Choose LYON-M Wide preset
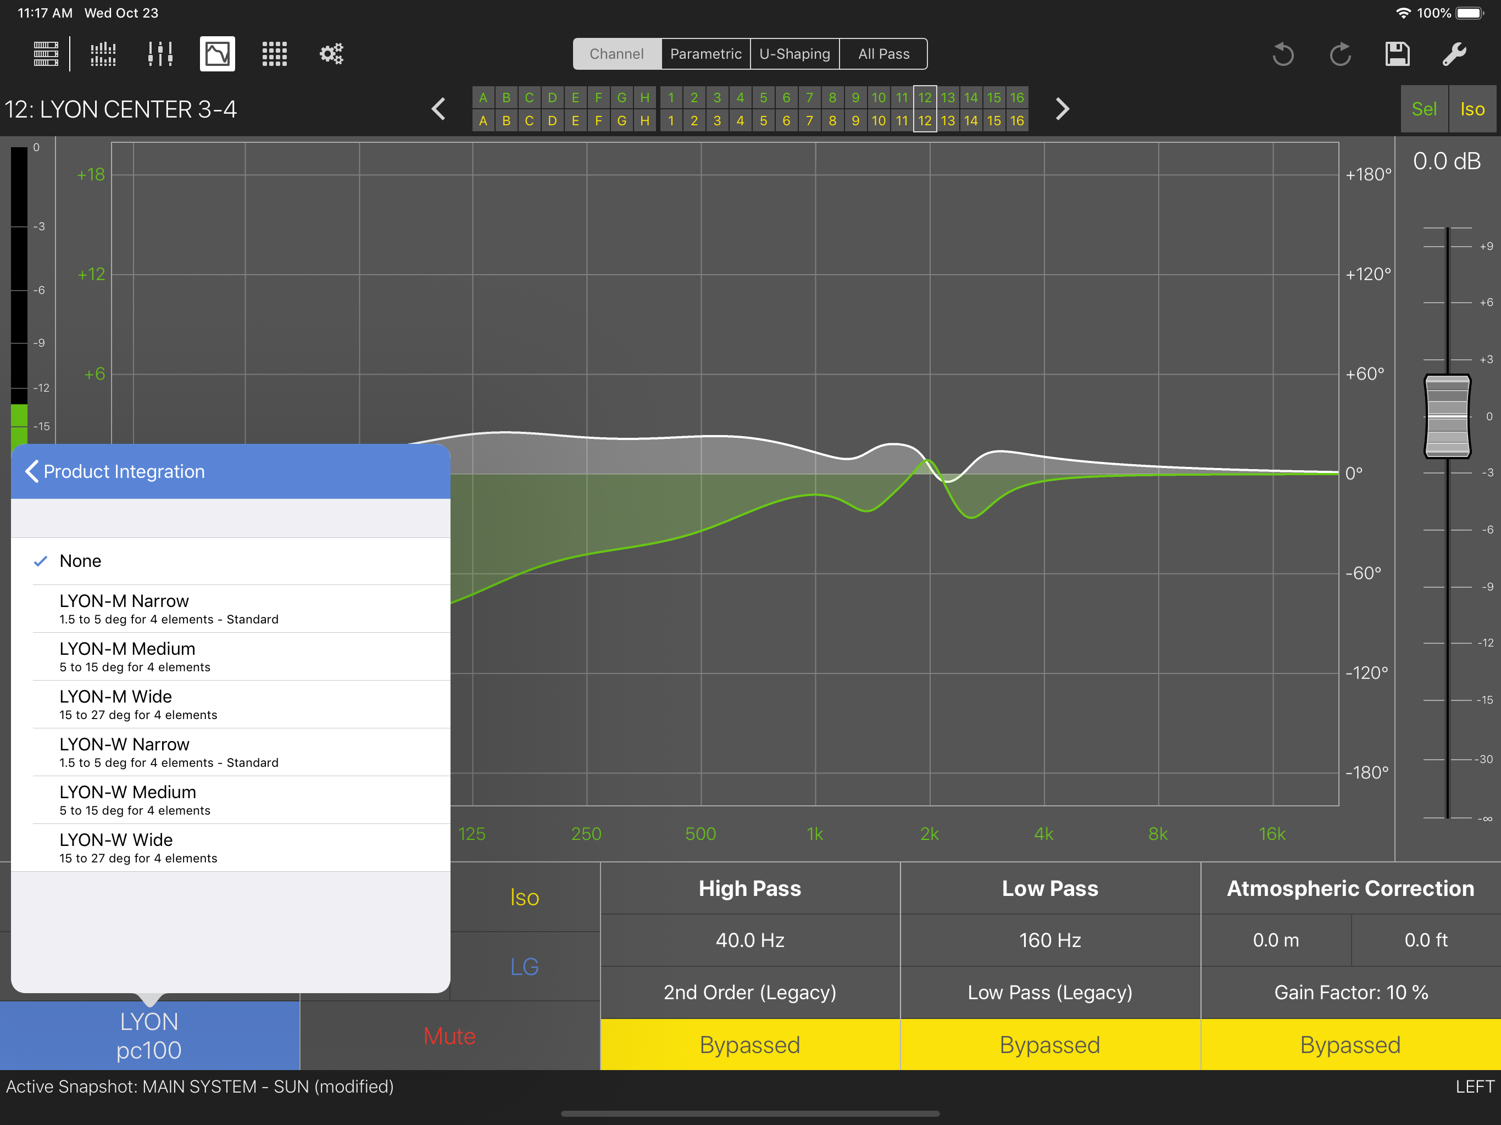Image resolution: width=1501 pixels, height=1125 pixels. point(231,704)
